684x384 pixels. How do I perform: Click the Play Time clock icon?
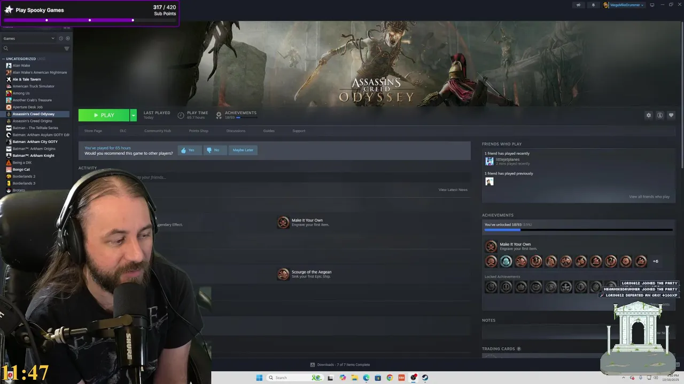(181, 115)
